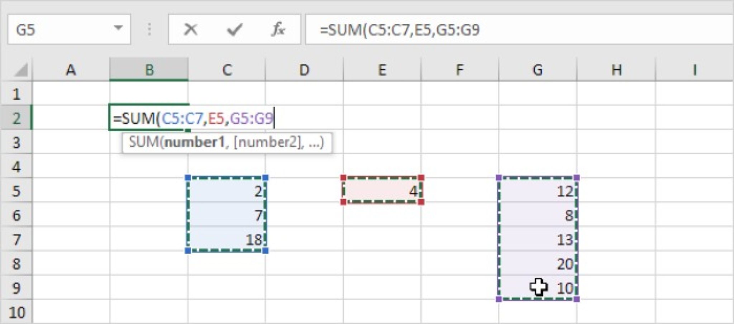Click the Enter checkmark formula icon
Viewport: 734px width, 324px height.
click(235, 29)
